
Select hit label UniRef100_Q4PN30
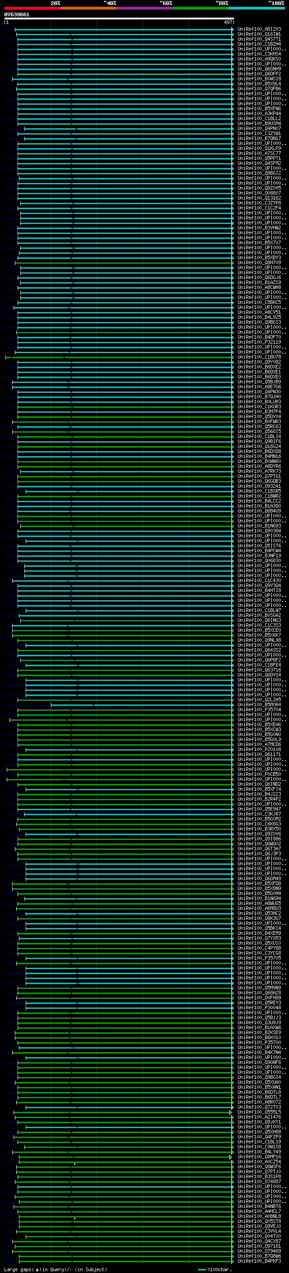coord(259,392)
